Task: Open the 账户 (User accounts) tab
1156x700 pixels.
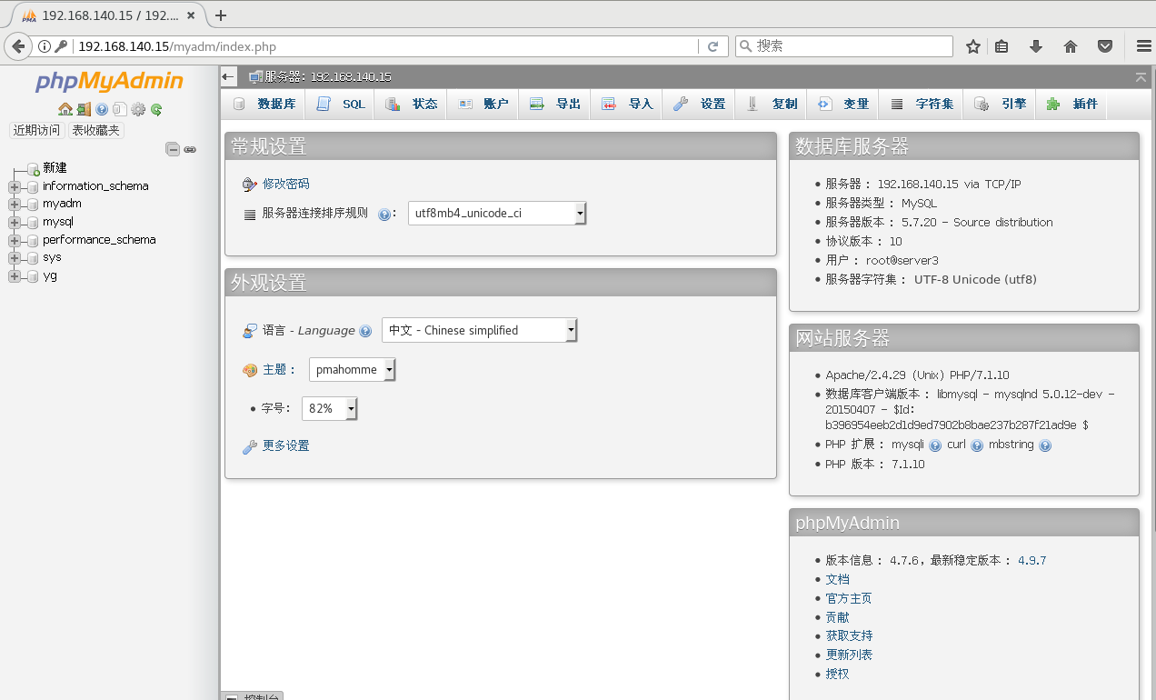Action: click(x=483, y=104)
